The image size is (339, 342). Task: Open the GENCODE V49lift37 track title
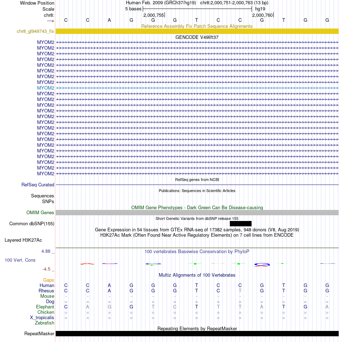point(197,37)
